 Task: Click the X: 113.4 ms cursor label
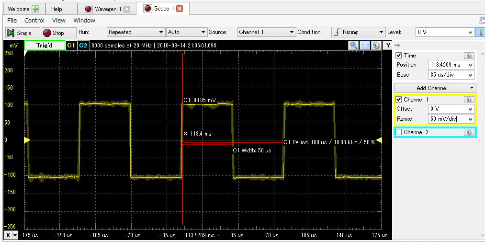click(x=197, y=134)
